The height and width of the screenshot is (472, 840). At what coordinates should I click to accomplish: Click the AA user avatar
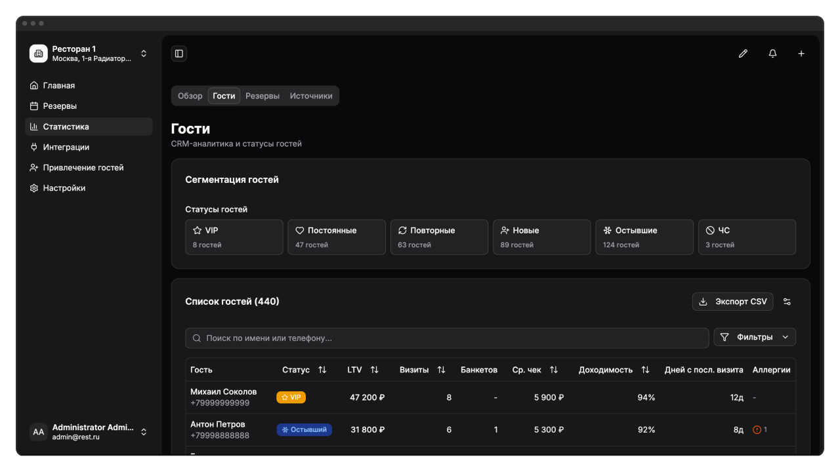39,432
